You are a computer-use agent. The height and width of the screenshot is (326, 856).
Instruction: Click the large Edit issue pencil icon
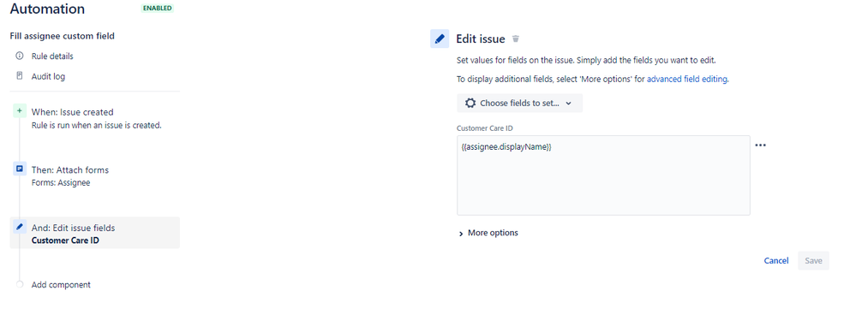[x=440, y=39]
